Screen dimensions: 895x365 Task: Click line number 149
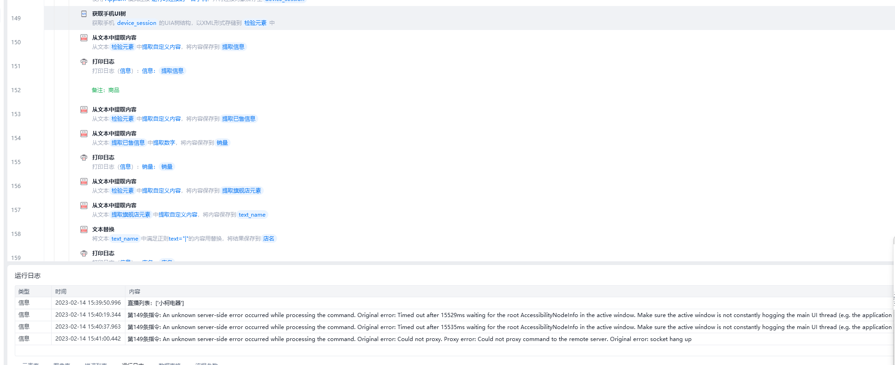(16, 18)
